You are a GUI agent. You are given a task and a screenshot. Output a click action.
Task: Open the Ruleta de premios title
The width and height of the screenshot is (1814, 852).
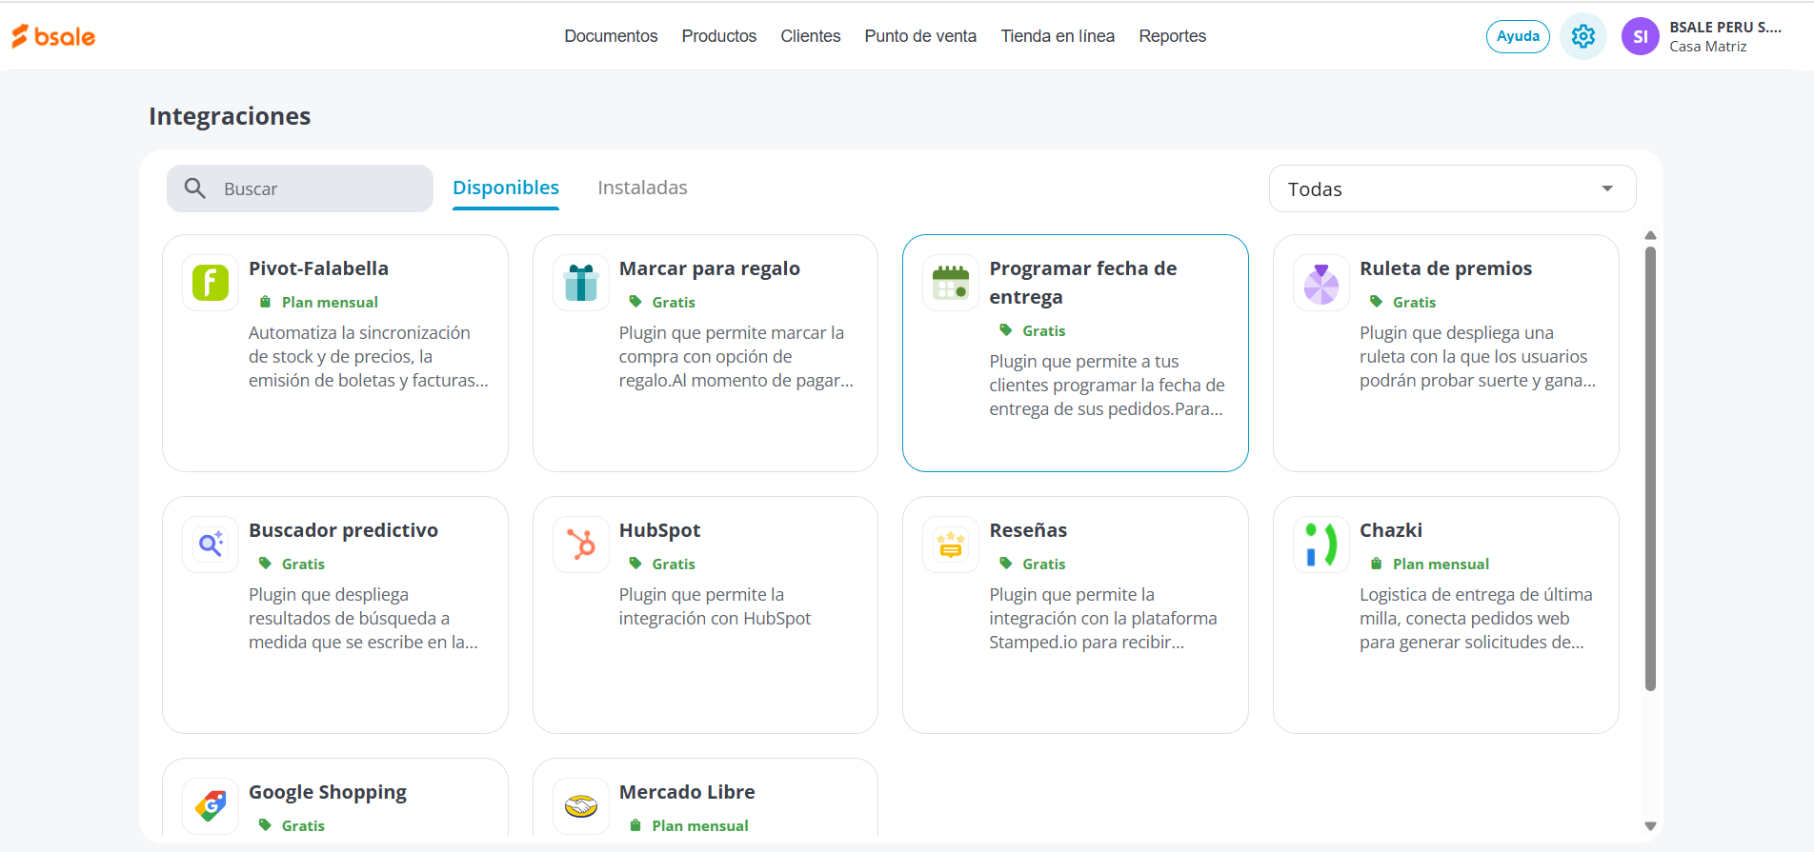(x=1445, y=268)
